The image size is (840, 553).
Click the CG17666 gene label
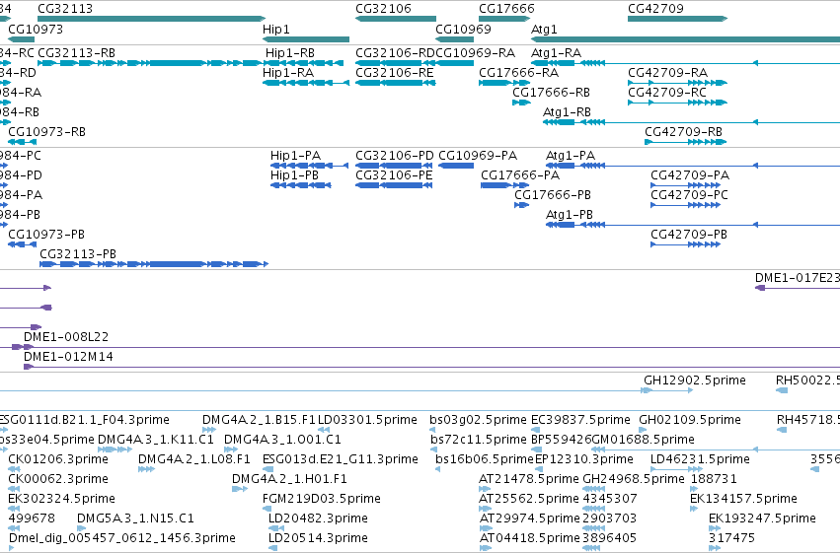click(x=506, y=9)
